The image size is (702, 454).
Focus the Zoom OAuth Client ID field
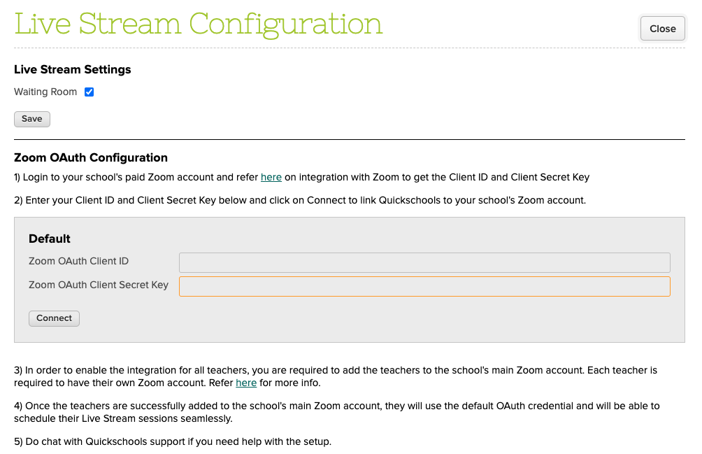pos(424,262)
